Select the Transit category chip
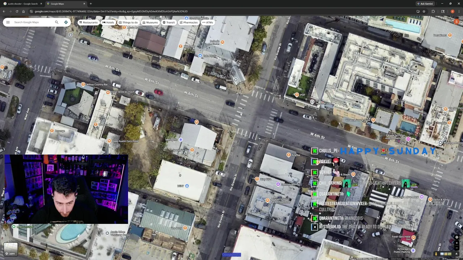The image size is (463, 260). (169, 22)
